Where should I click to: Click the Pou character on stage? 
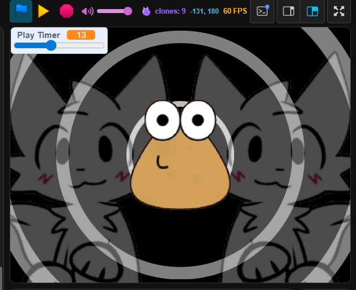pos(180,154)
